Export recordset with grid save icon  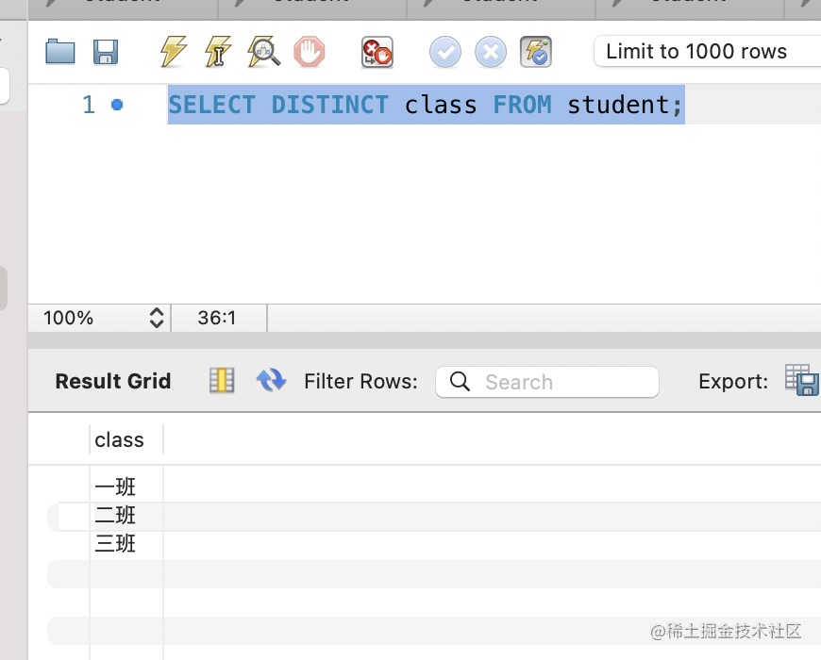click(x=801, y=380)
